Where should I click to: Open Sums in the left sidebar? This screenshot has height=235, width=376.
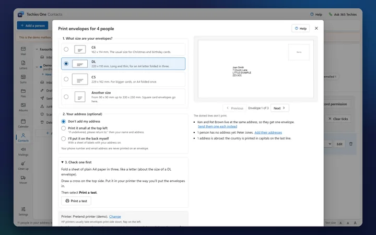(23, 79)
